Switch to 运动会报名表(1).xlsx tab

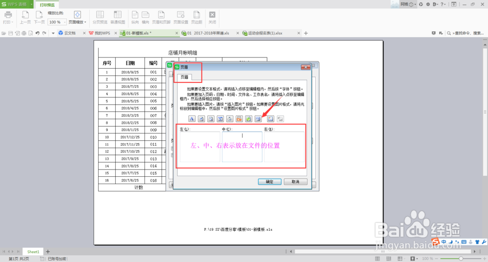click(265, 33)
